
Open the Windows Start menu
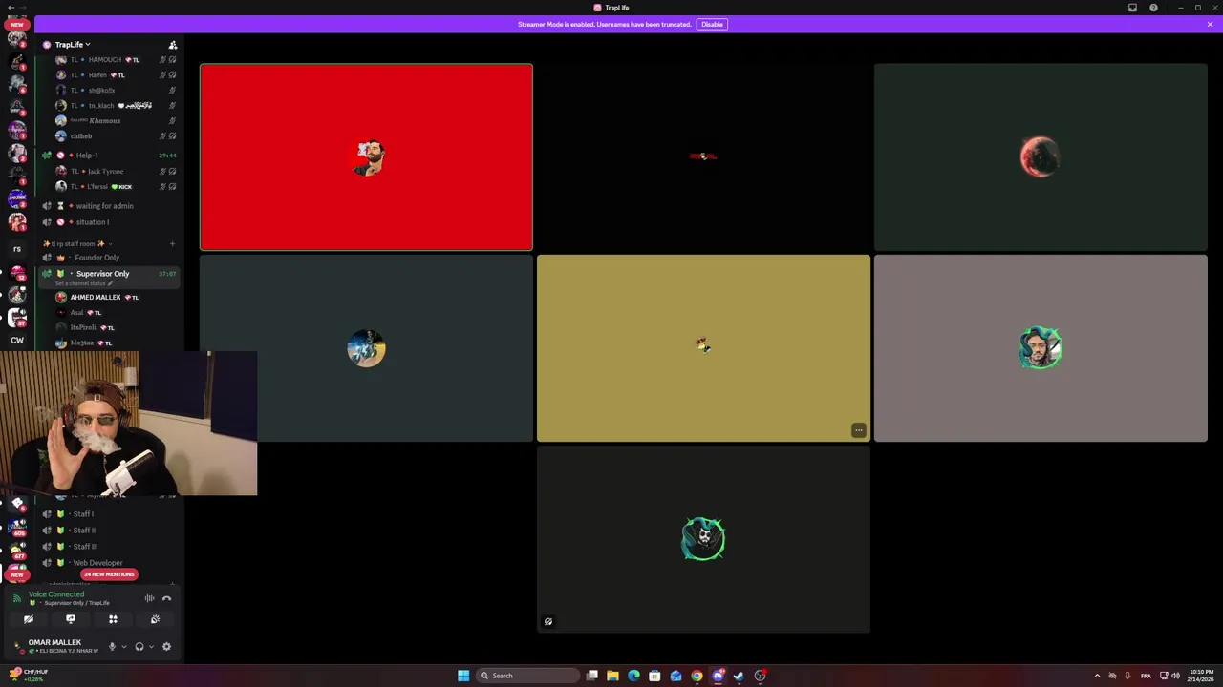point(463,676)
